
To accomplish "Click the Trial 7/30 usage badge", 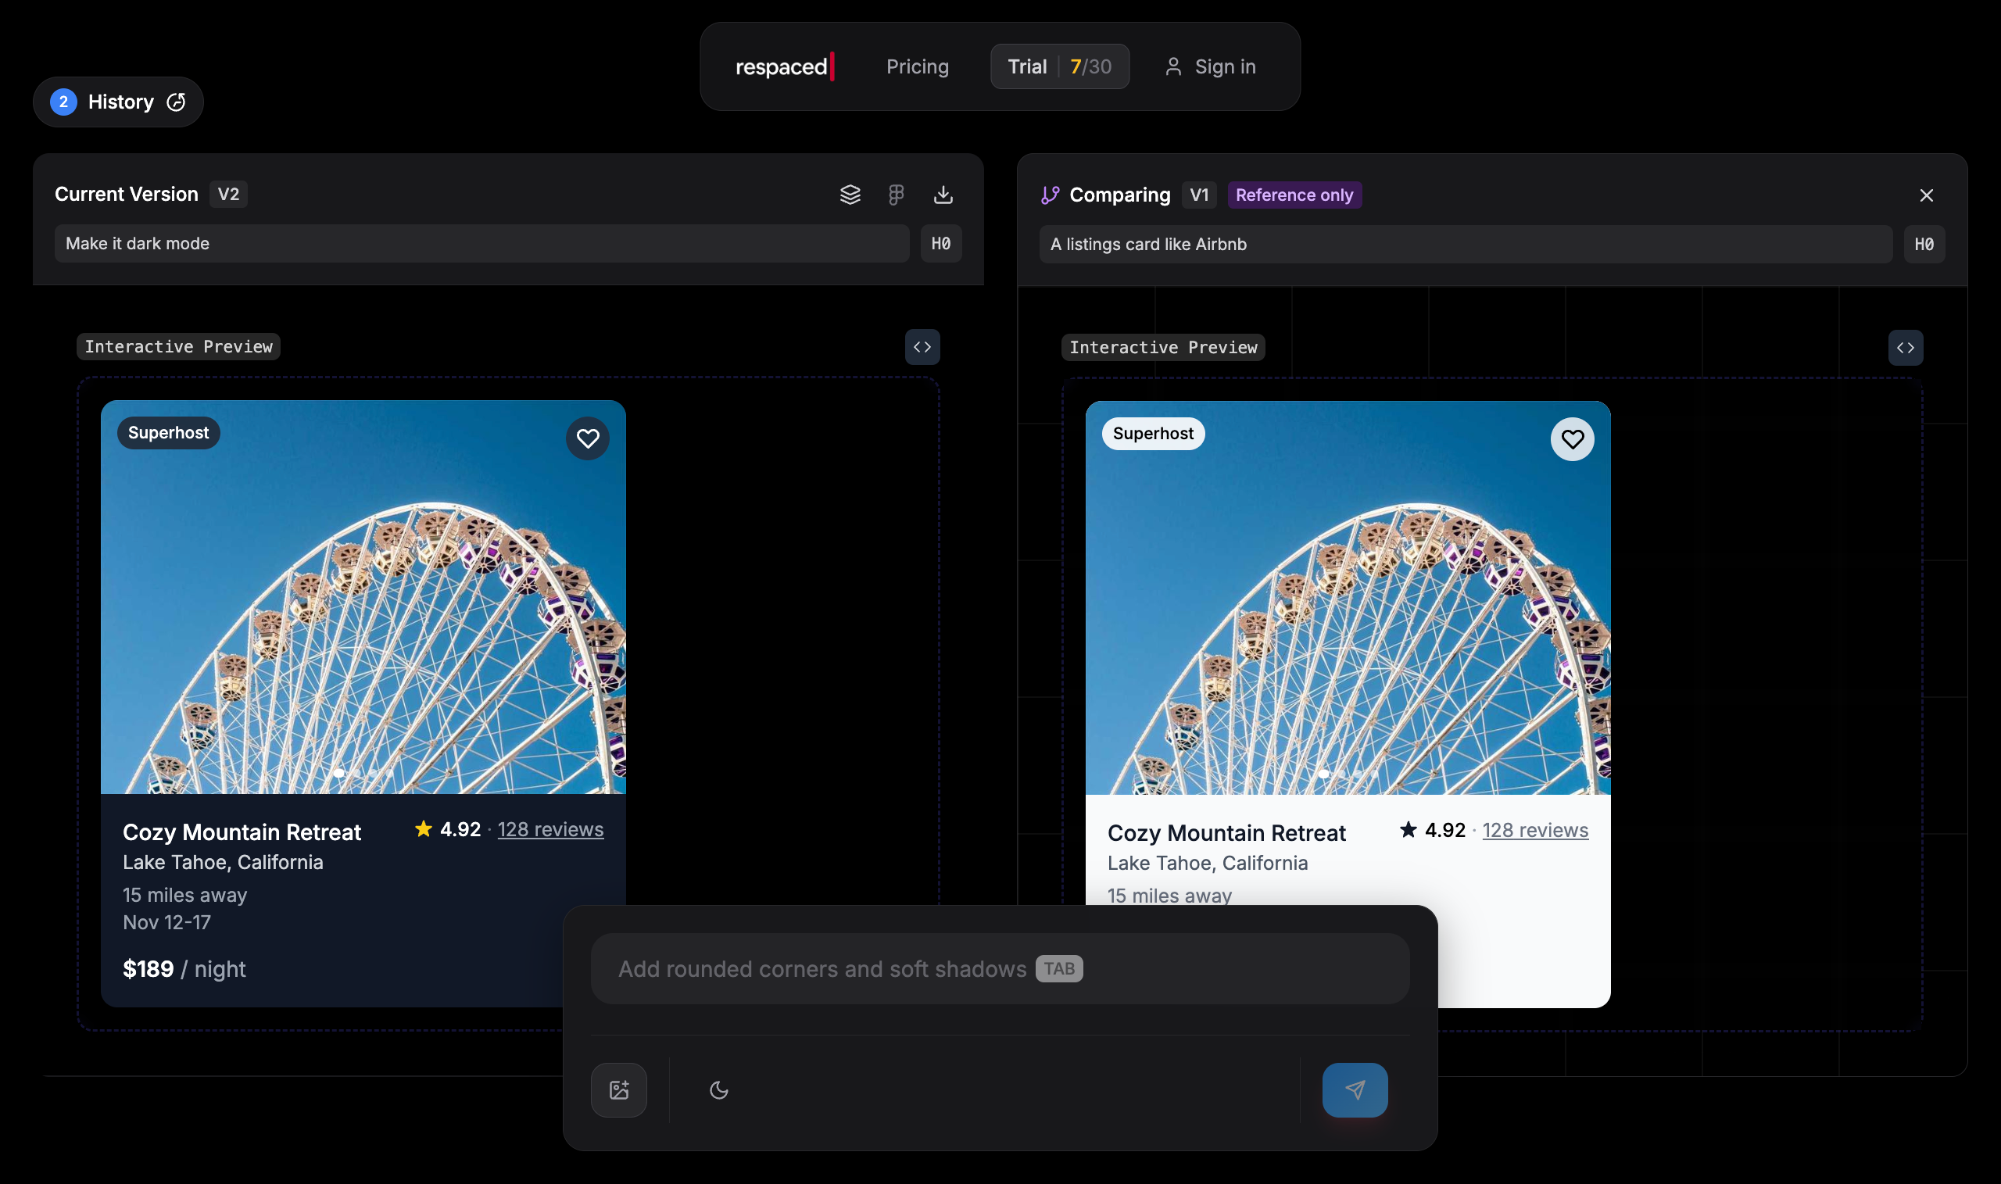I will tap(1059, 67).
